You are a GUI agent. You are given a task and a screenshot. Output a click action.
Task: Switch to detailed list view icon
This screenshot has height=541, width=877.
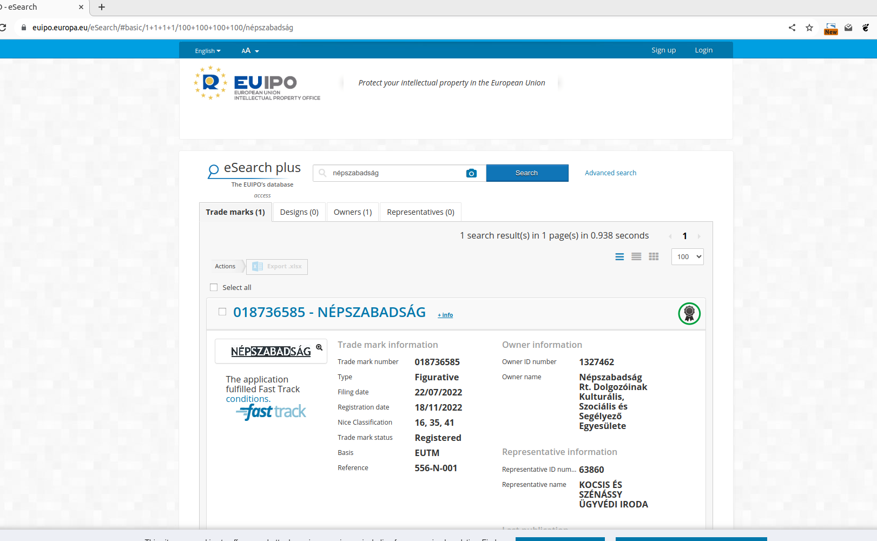[619, 257]
